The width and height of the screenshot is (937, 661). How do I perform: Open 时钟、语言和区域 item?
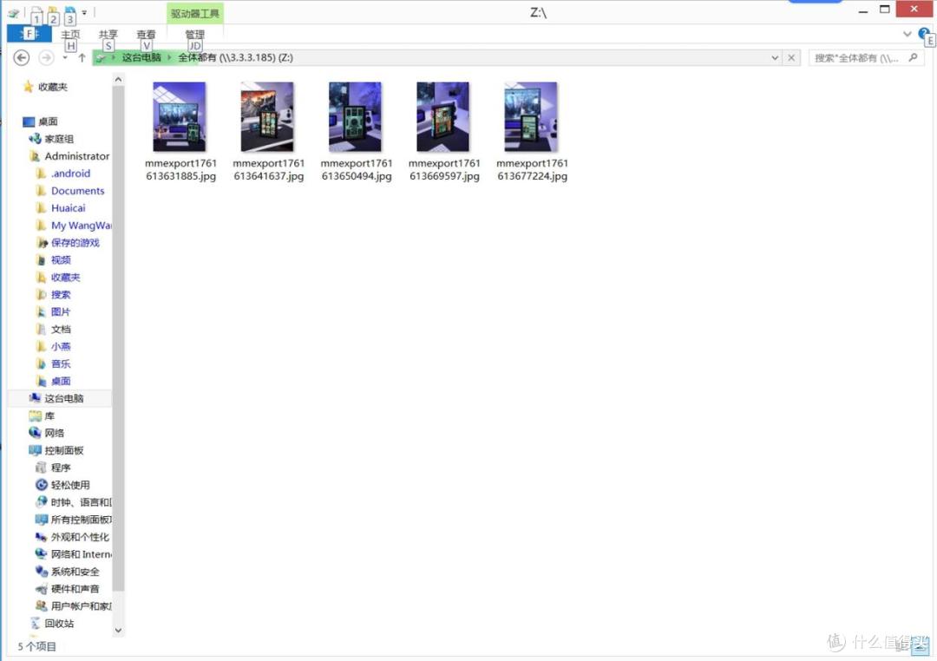click(x=74, y=502)
